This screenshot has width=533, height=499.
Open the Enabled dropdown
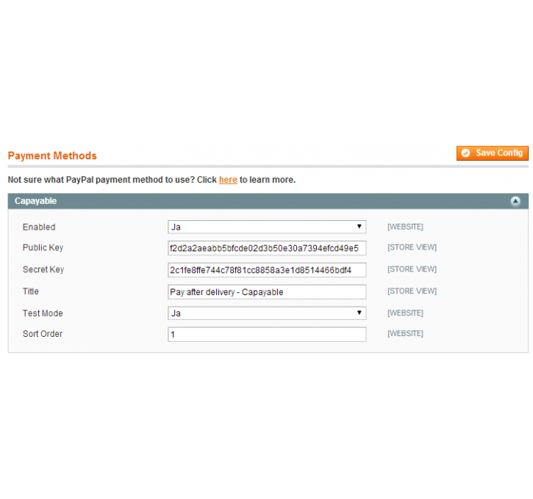[x=267, y=227]
